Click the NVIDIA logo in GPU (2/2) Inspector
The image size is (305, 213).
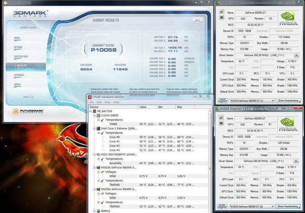[x=289, y=18]
